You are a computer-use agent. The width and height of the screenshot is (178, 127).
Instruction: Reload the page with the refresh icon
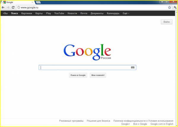[13, 7]
